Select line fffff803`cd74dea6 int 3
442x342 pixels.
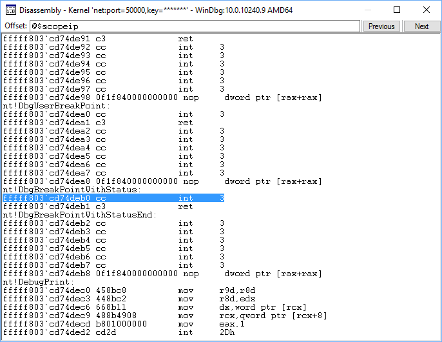click(x=113, y=165)
